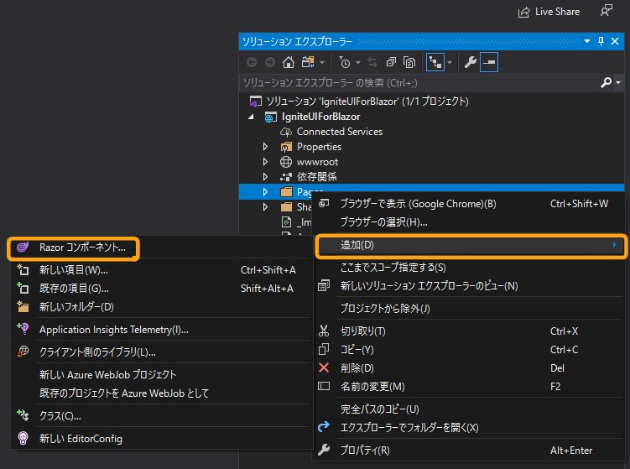Click the Show All Files icon

409,62
